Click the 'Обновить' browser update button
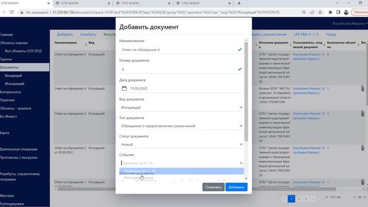Viewport: 368px width, 207px height. click(360, 12)
